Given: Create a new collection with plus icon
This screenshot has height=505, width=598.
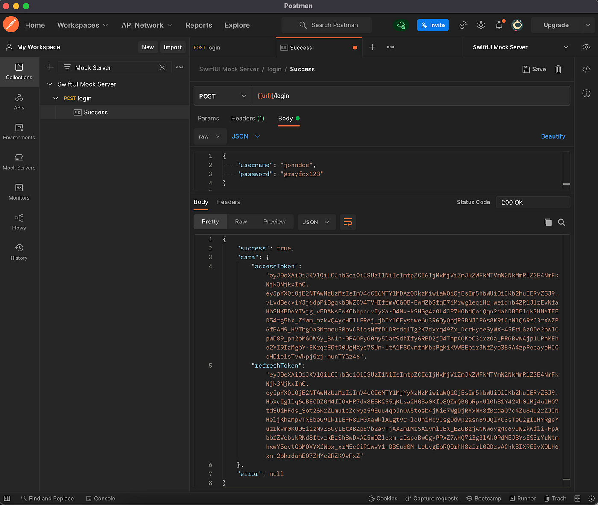Looking at the screenshot, I should coord(50,67).
